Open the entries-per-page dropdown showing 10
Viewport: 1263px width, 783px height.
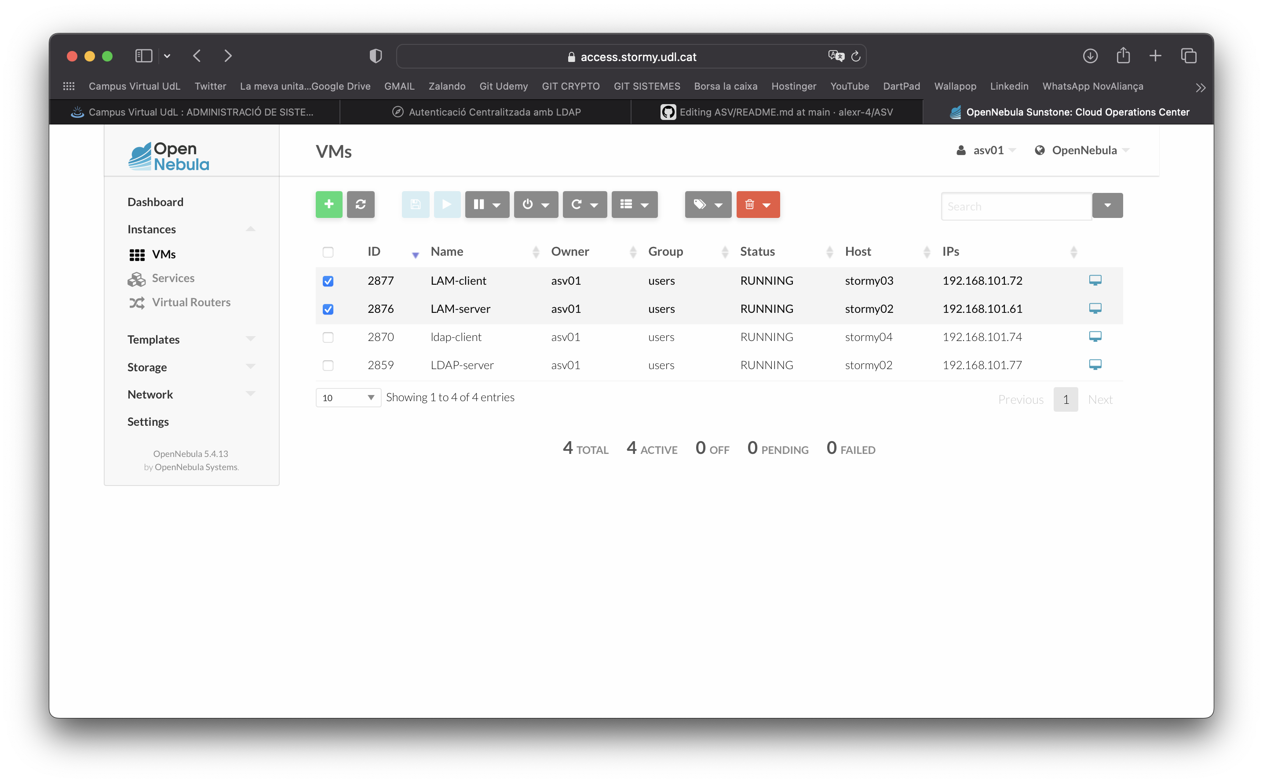click(348, 398)
